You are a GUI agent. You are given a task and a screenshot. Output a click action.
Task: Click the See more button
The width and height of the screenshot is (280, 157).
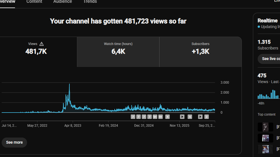coord(14,142)
